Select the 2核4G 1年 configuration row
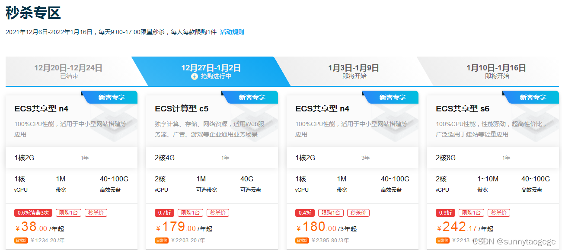 (x=212, y=158)
